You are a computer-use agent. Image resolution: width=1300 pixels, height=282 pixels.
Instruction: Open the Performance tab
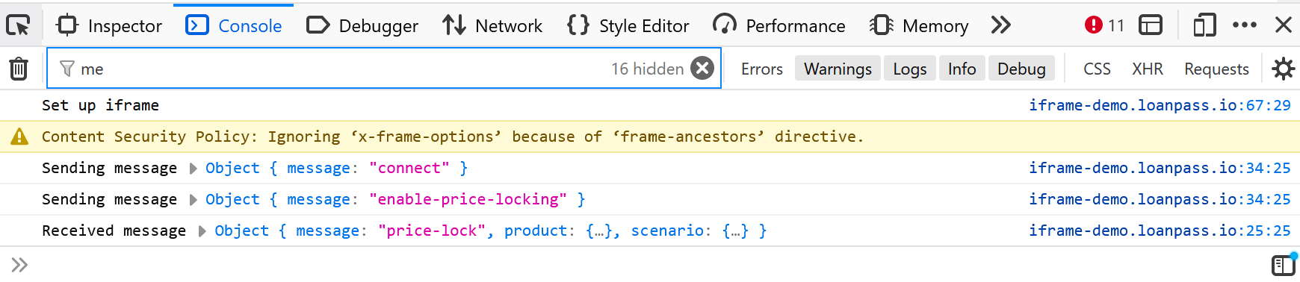click(x=779, y=25)
